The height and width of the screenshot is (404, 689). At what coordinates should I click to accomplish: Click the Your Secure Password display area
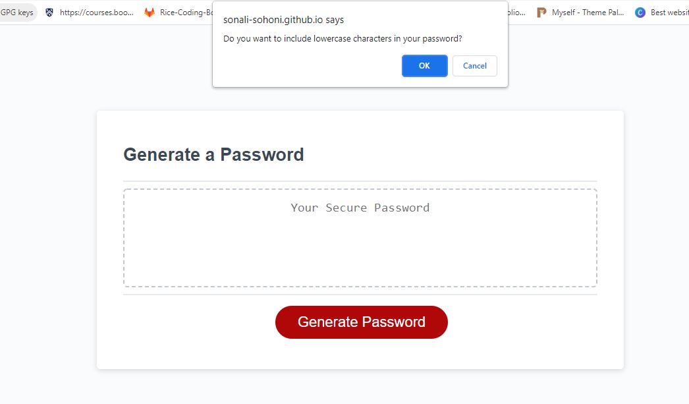click(x=360, y=208)
